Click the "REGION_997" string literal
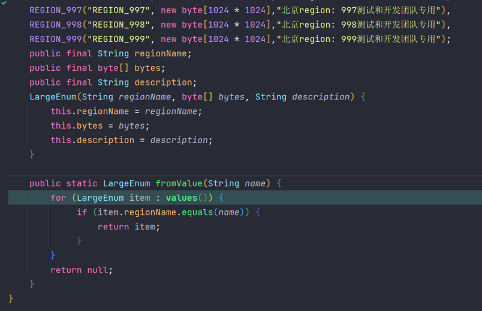 click(x=119, y=10)
